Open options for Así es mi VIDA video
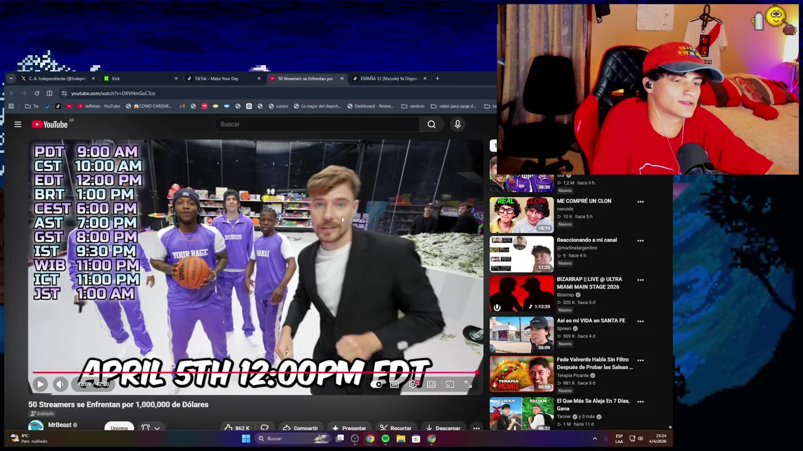 click(x=641, y=321)
